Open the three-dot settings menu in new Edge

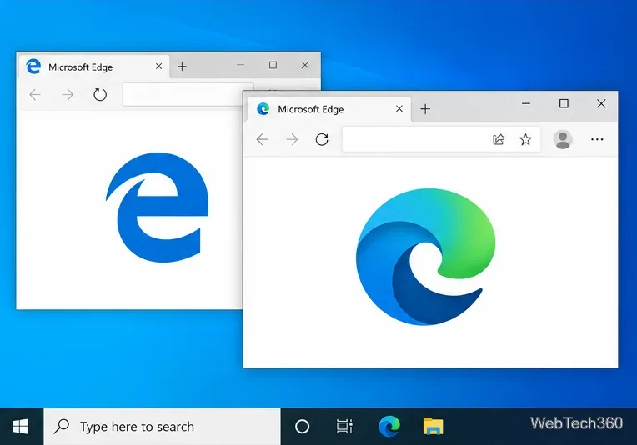point(597,139)
